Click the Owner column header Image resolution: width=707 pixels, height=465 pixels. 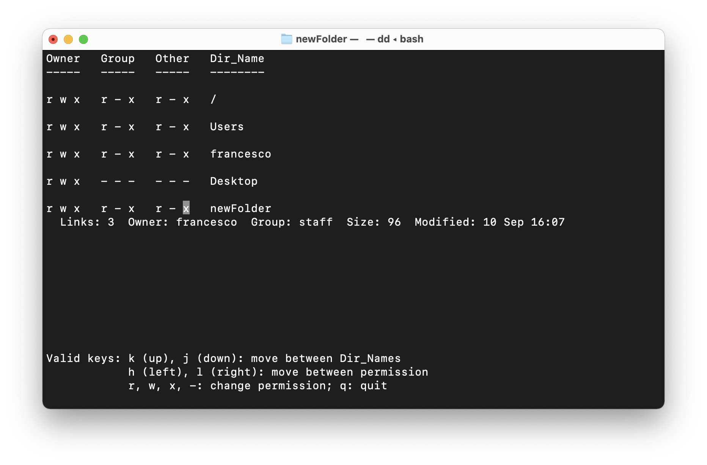63,59
